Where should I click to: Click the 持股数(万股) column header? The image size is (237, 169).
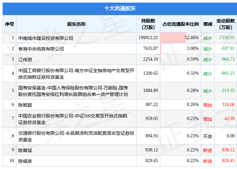148,24
